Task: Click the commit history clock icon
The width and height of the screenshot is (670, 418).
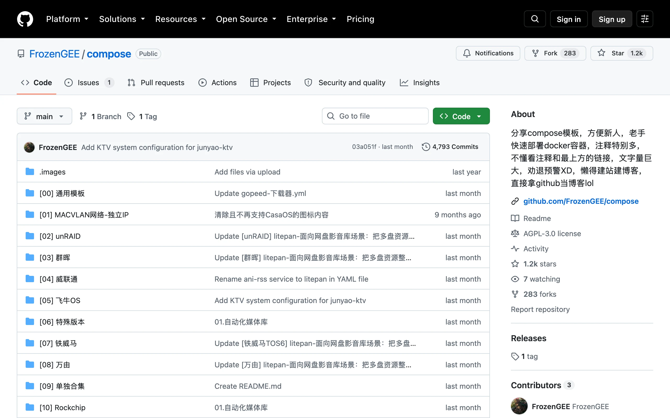Action: pyautogui.click(x=426, y=147)
